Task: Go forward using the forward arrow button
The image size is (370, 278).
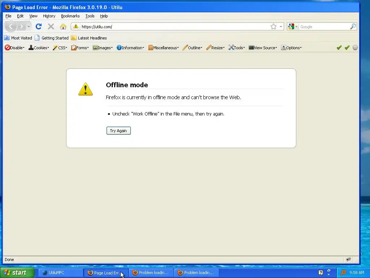Action: 21,26
